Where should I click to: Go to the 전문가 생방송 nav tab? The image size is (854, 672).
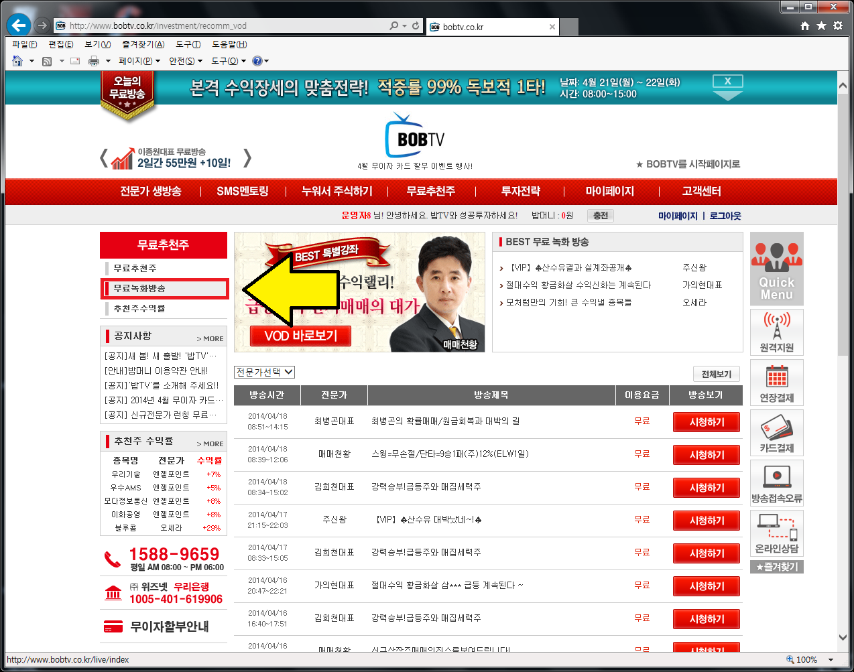click(x=151, y=191)
